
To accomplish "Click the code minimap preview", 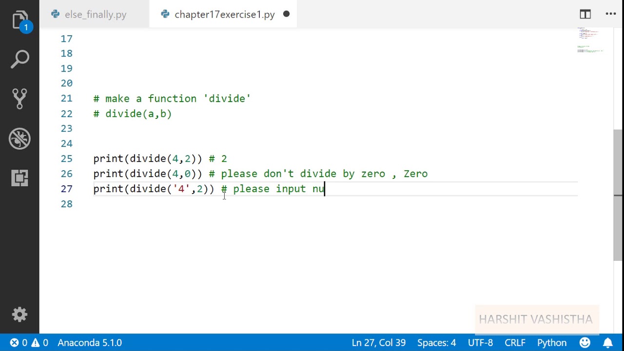I will (x=590, y=40).
